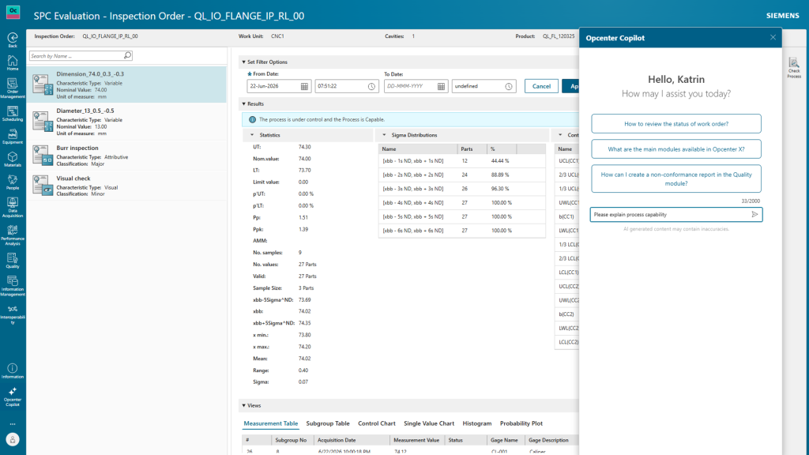
Task: Collapse the Views section
Action: (x=244, y=405)
